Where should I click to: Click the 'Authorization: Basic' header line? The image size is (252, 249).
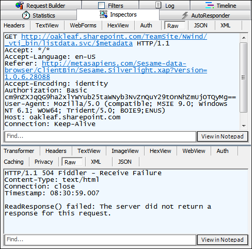[46, 90]
